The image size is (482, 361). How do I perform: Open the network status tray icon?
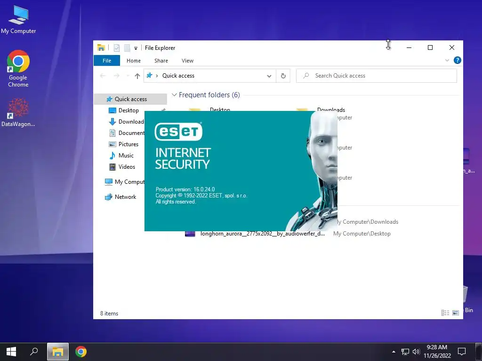point(405,352)
